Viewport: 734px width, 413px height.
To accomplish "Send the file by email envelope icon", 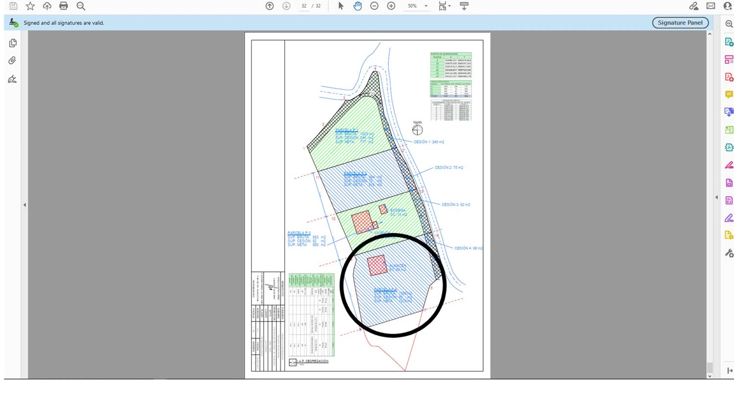I will click(x=710, y=6).
